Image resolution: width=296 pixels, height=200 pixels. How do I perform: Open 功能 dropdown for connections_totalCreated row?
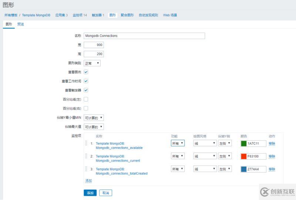[178, 169]
